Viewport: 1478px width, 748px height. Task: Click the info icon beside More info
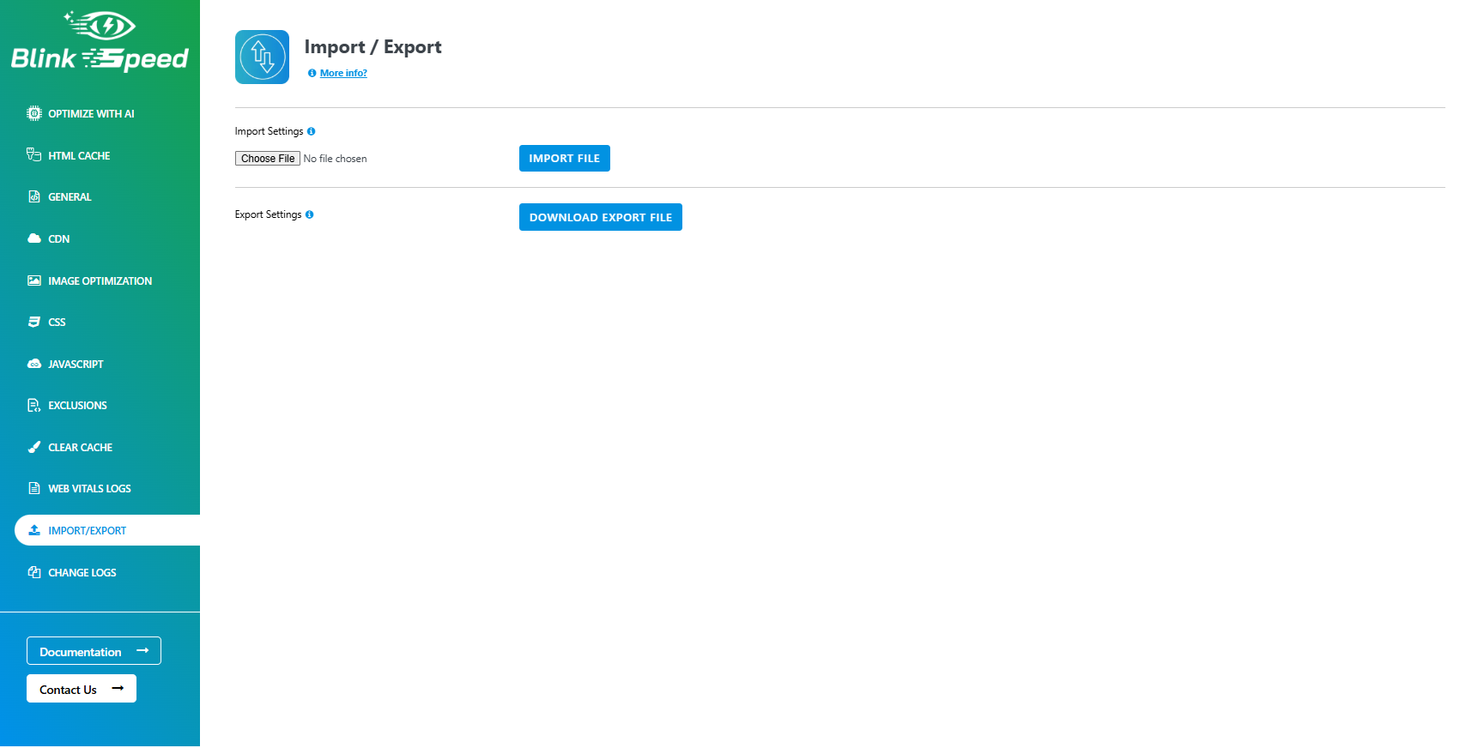click(312, 73)
